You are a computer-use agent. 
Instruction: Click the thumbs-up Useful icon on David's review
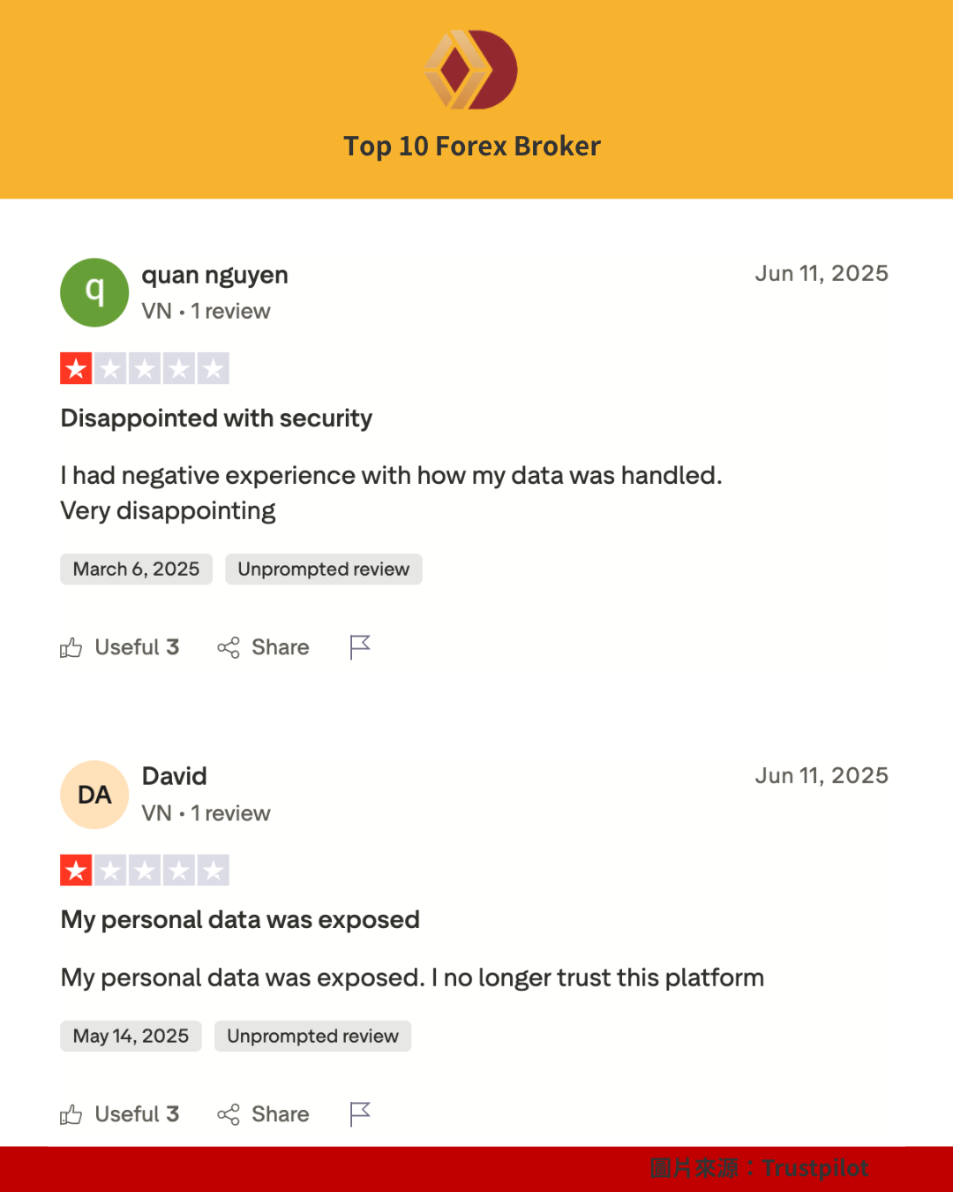point(72,1114)
